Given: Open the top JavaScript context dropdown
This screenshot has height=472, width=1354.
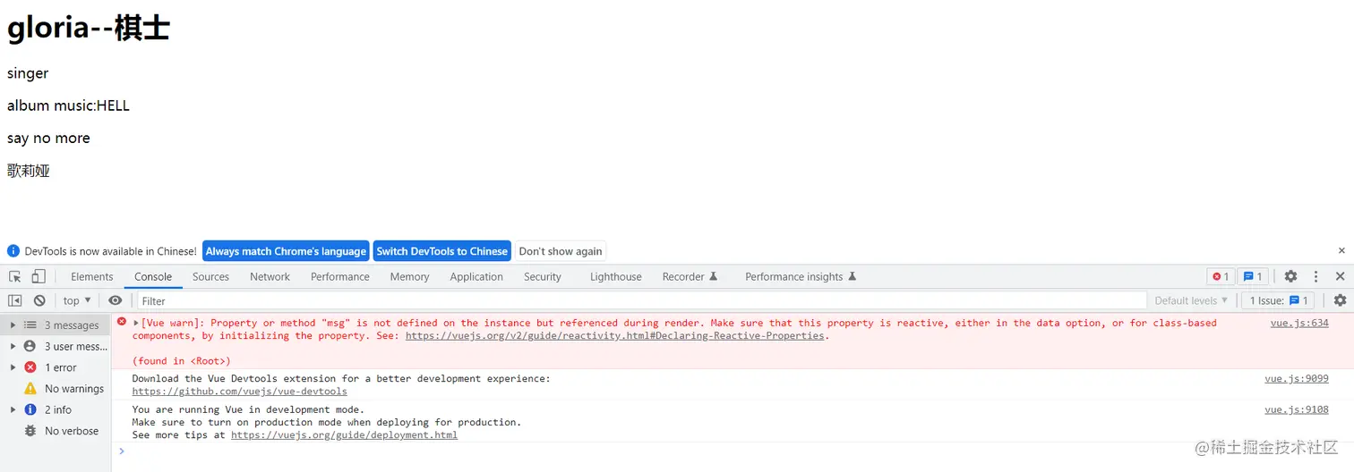Looking at the screenshot, I should 77,301.
